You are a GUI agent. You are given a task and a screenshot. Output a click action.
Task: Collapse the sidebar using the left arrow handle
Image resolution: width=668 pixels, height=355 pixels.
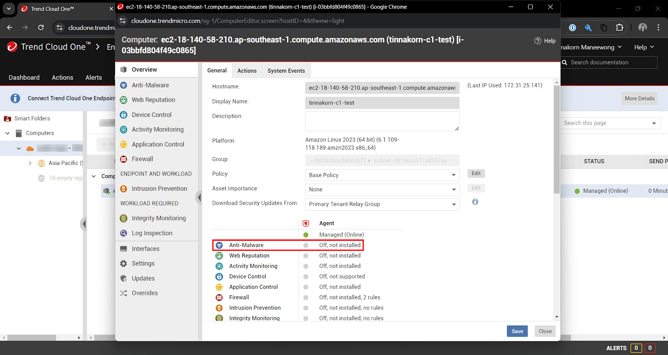[199, 197]
